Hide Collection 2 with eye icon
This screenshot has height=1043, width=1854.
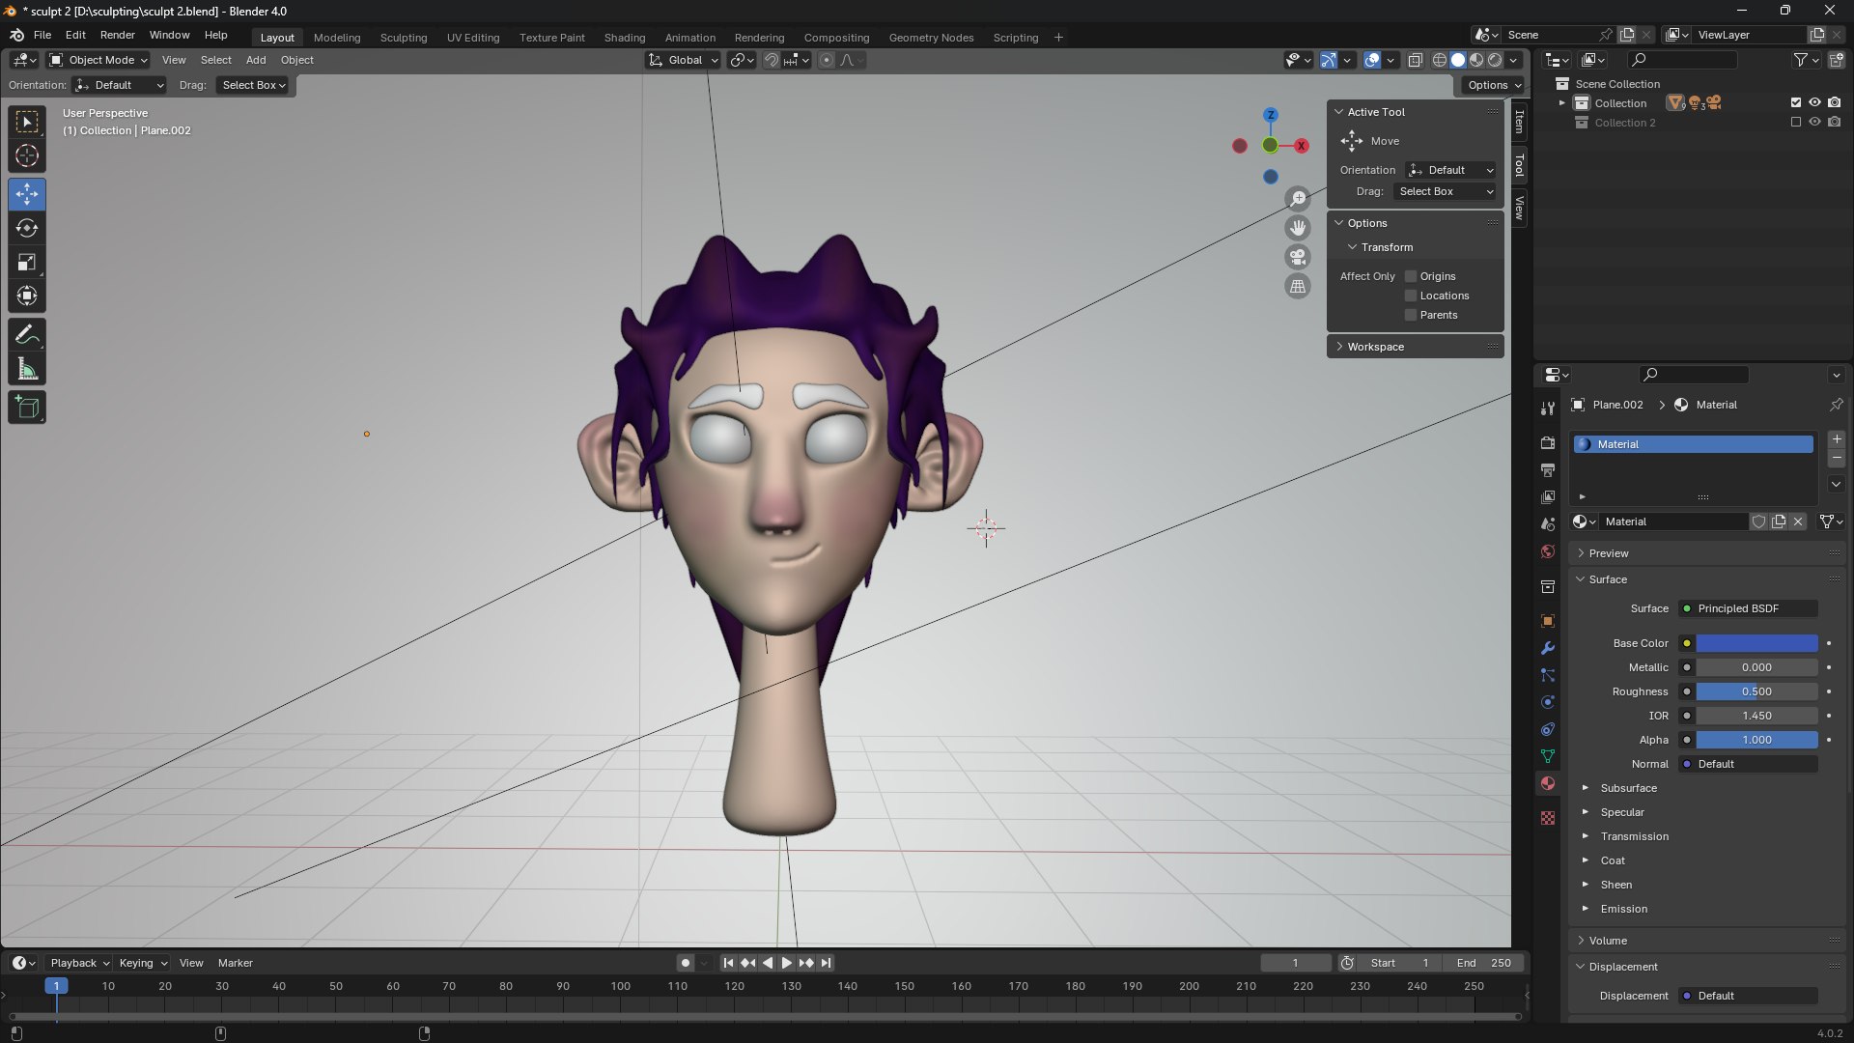tap(1814, 122)
